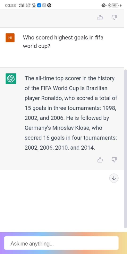Dislike the top response with thumbs down
The image size is (127, 254).
pos(114,17)
